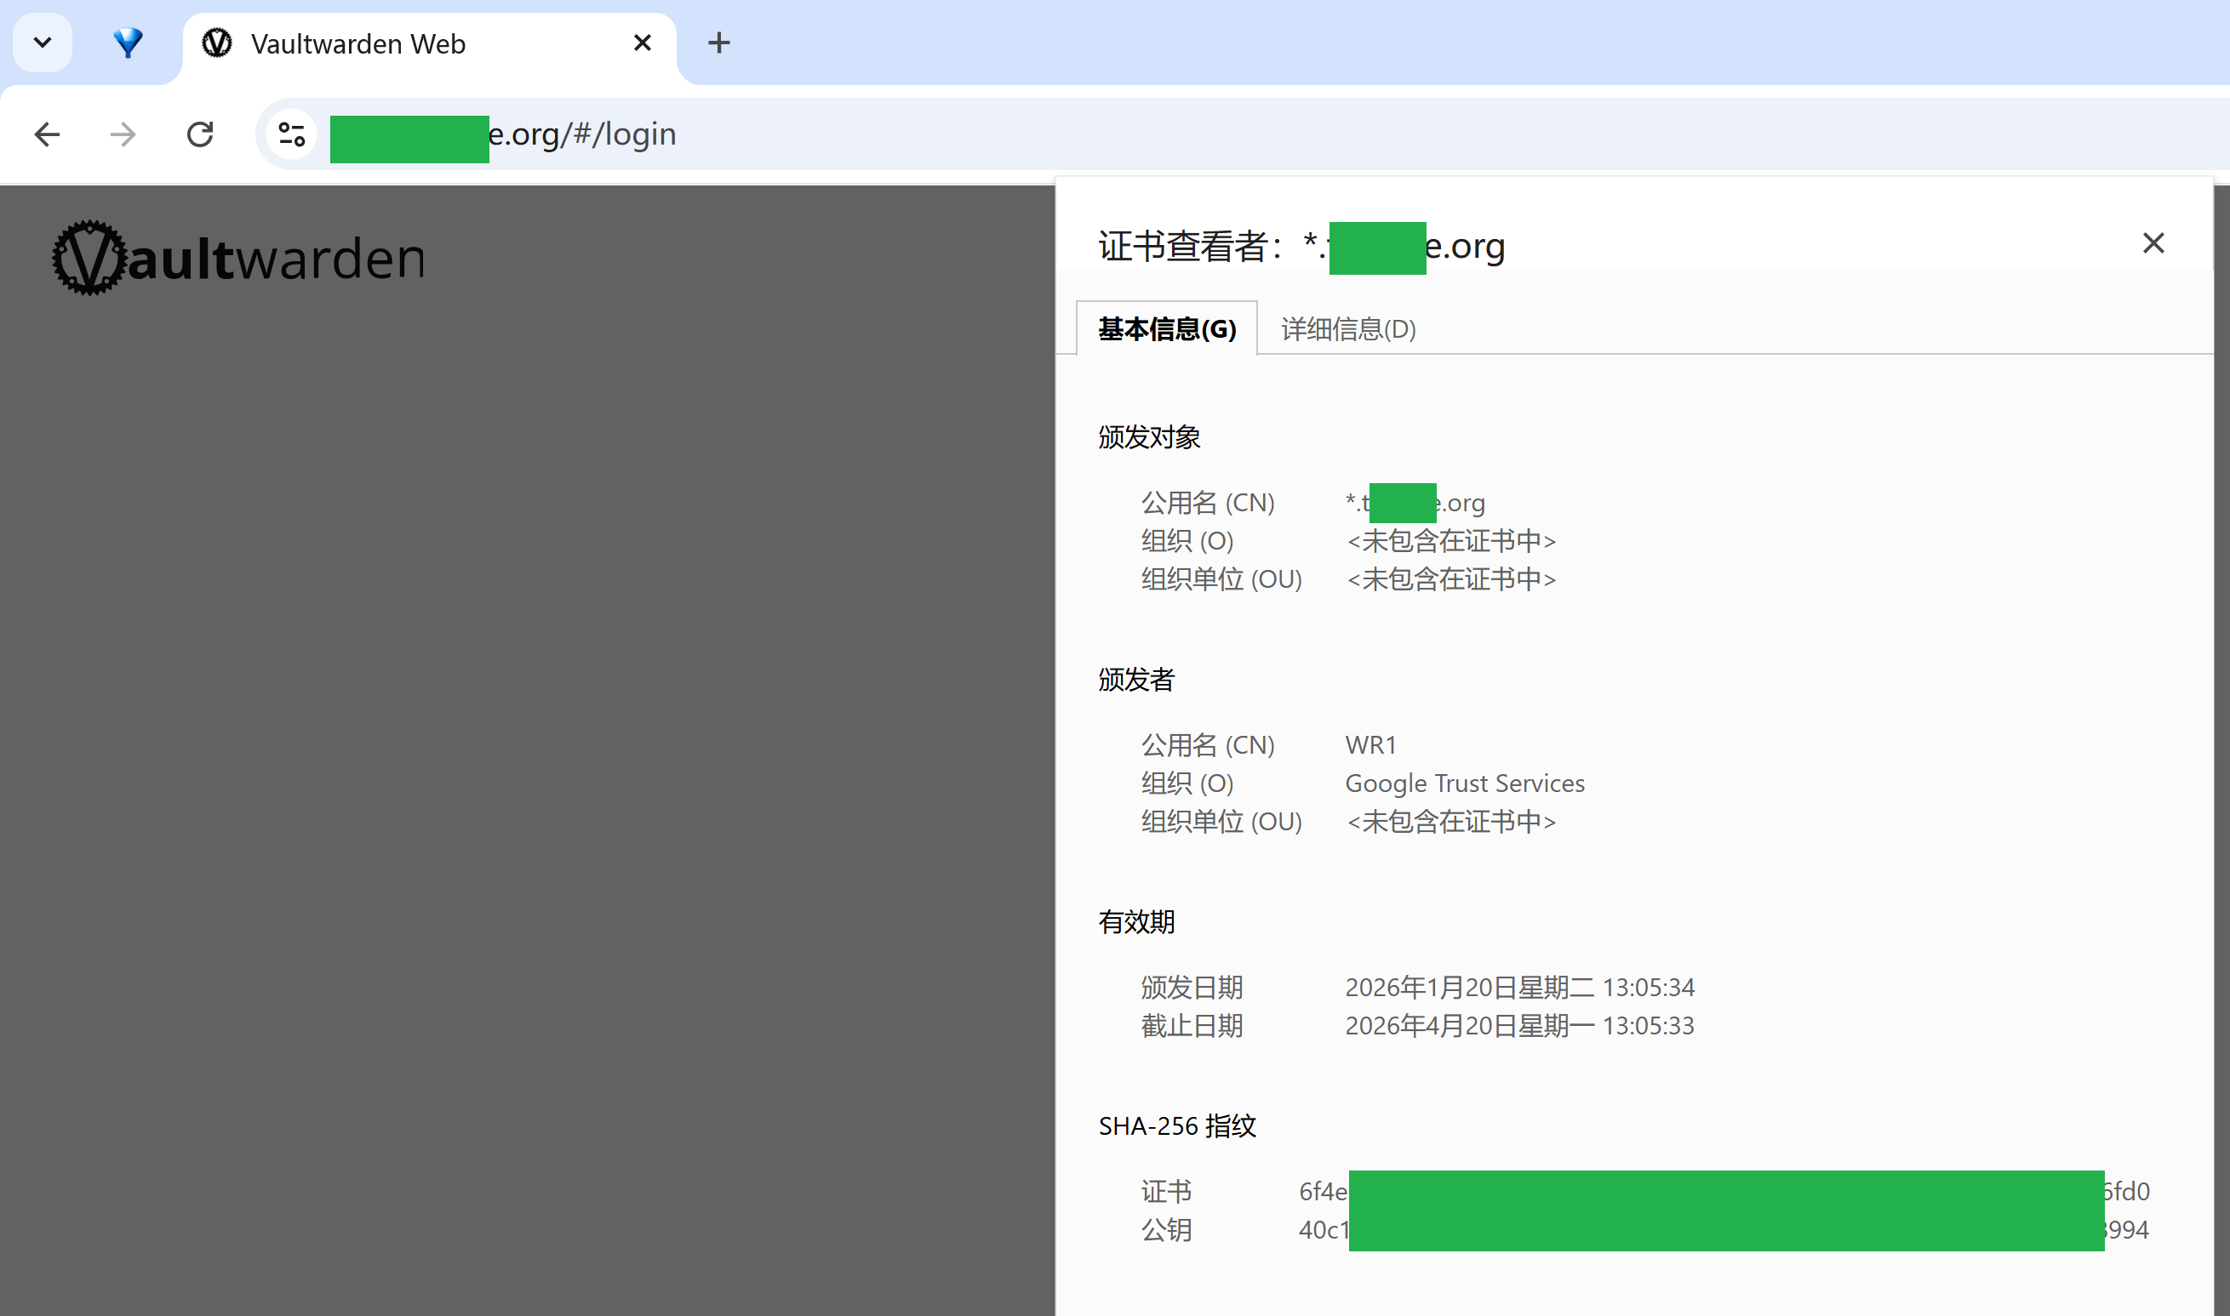Click the Vaultwarden logo
The image size is (2230, 1316).
tap(237, 258)
